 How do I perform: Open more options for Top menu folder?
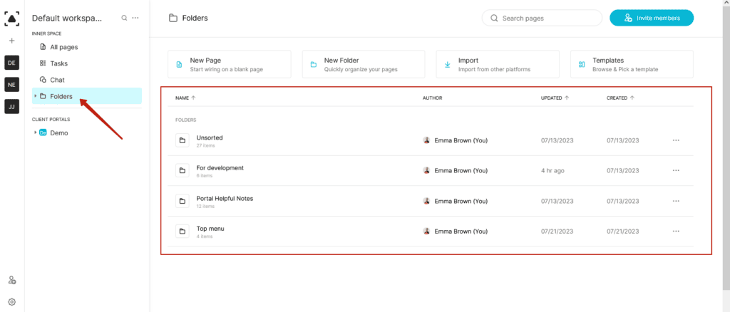click(676, 231)
